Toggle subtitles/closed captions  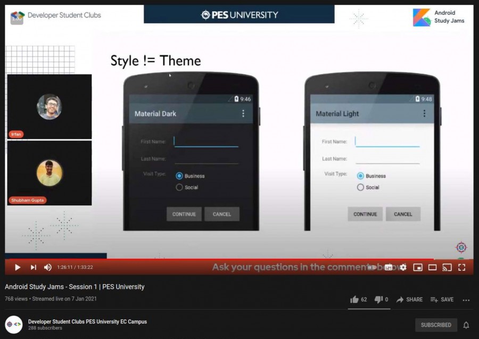[x=389, y=267]
